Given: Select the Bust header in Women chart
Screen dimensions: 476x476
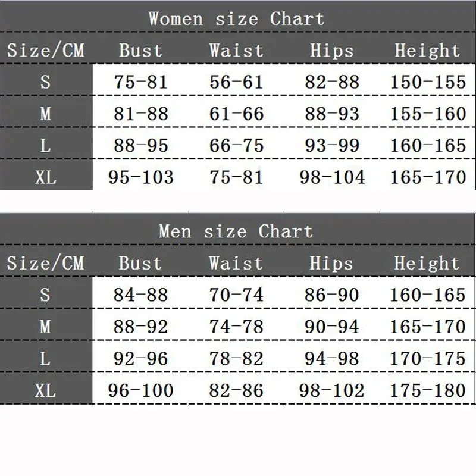Looking at the screenshot, I should pos(140,50).
